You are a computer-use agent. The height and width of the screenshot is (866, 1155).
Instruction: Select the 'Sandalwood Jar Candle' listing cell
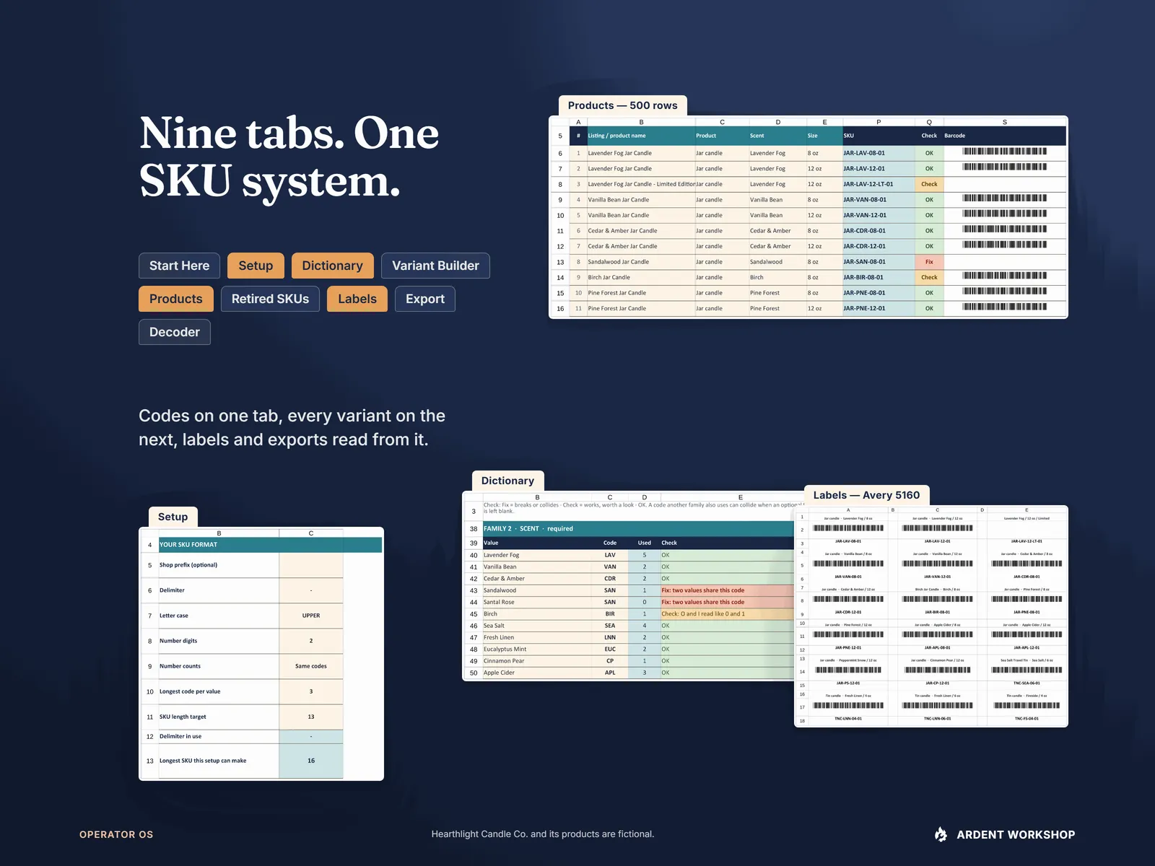click(640, 262)
